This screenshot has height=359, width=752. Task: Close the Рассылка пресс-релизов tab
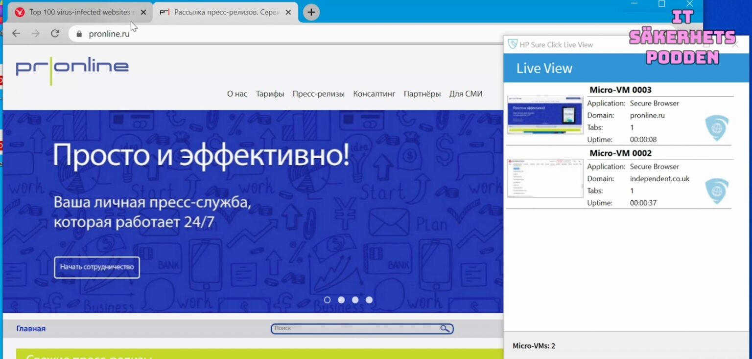coord(288,12)
